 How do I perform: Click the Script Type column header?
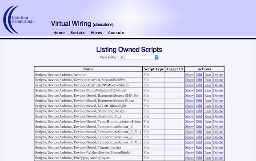[x=154, y=69]
